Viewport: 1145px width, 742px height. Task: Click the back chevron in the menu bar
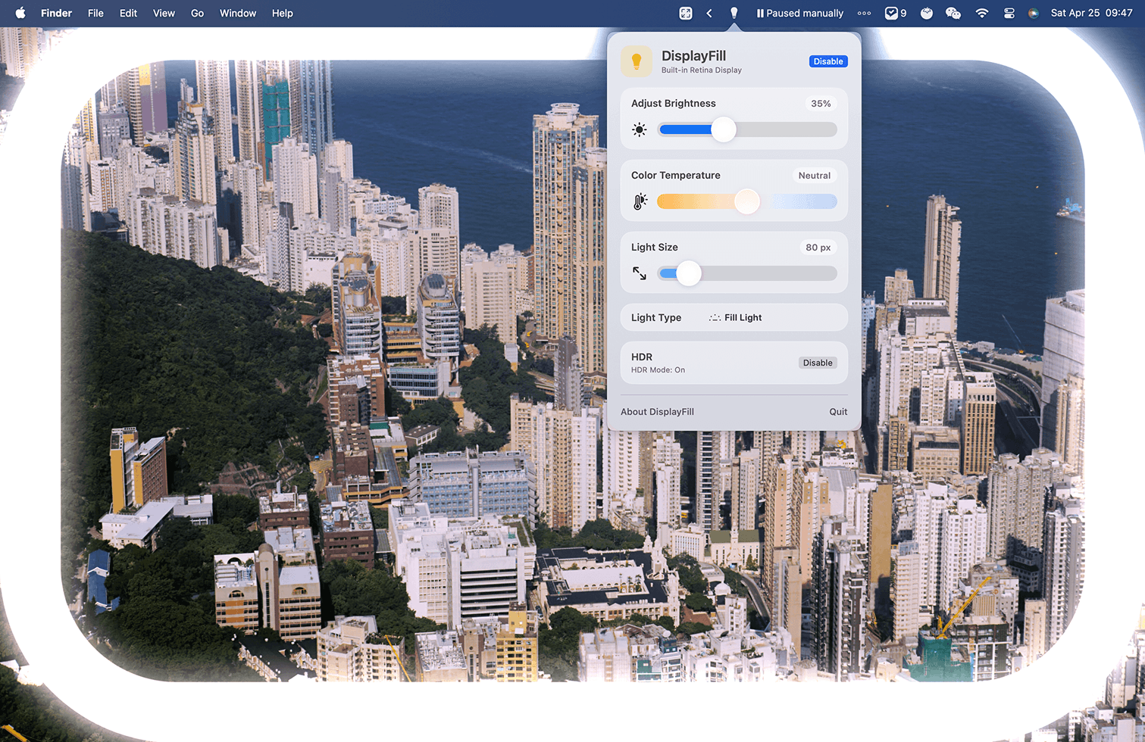click(x=708, y=13)
